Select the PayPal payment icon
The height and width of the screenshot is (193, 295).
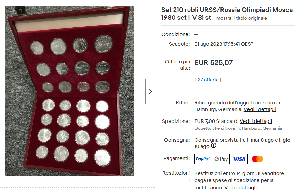click(x=203, y=159)
